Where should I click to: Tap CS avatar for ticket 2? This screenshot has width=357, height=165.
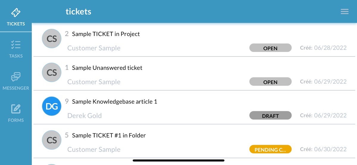[52, 39]
